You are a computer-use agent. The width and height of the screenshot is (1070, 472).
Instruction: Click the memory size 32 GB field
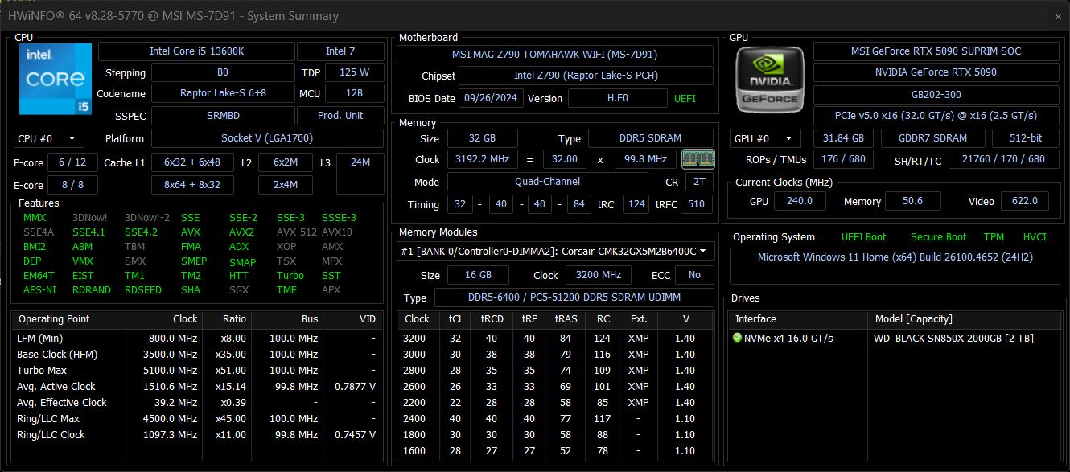tap(482, 139)
